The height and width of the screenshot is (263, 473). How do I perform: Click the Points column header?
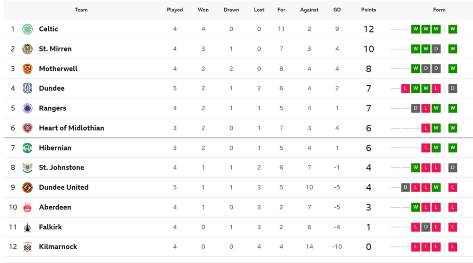tap(368, 9)
